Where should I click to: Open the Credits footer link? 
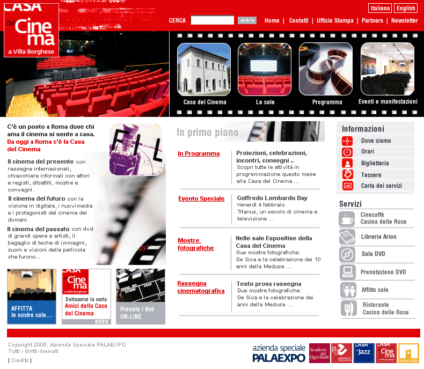pos(20,360)
